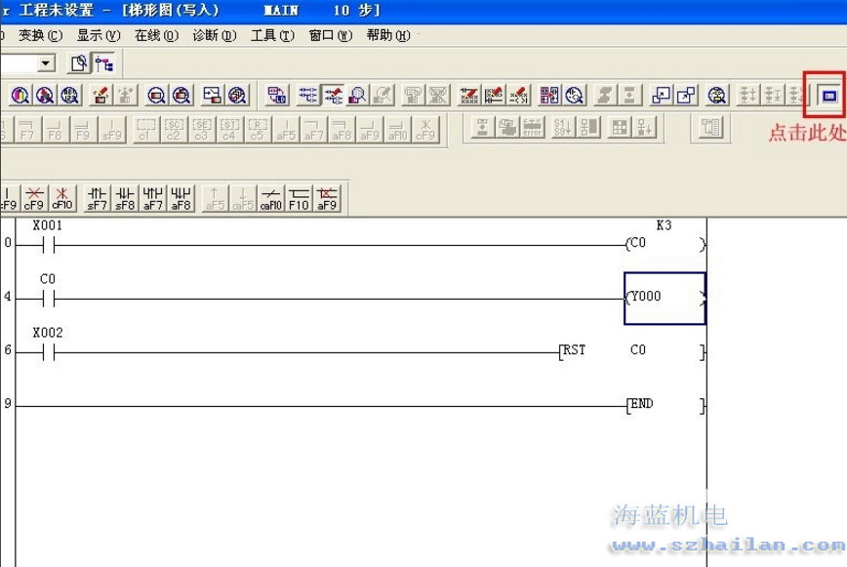
Task: Click the project data list icon
Action: (x=105, y=62)
